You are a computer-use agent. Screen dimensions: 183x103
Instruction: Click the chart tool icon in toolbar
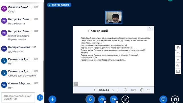point(178,71)
